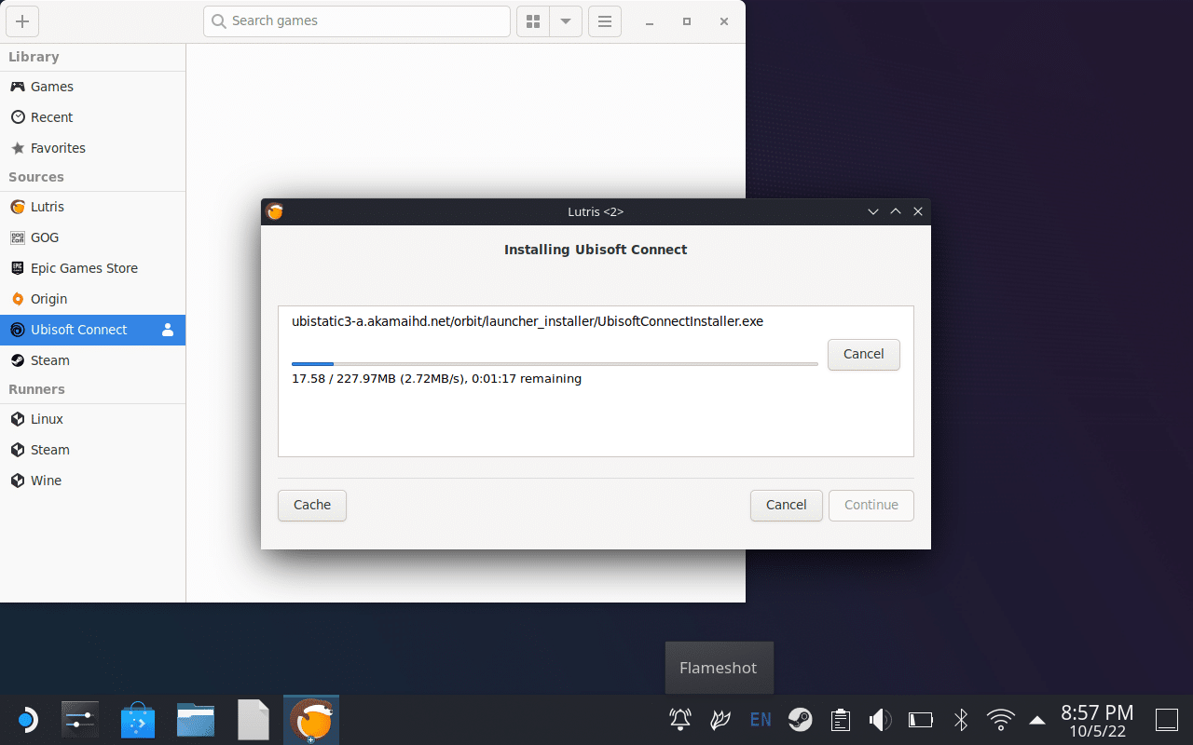Open Discover store from taskbar
The height and width of the screenshot is (745, 1193).
[138, 720]
